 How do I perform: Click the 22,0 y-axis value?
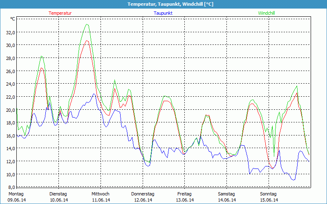(11, 97)
